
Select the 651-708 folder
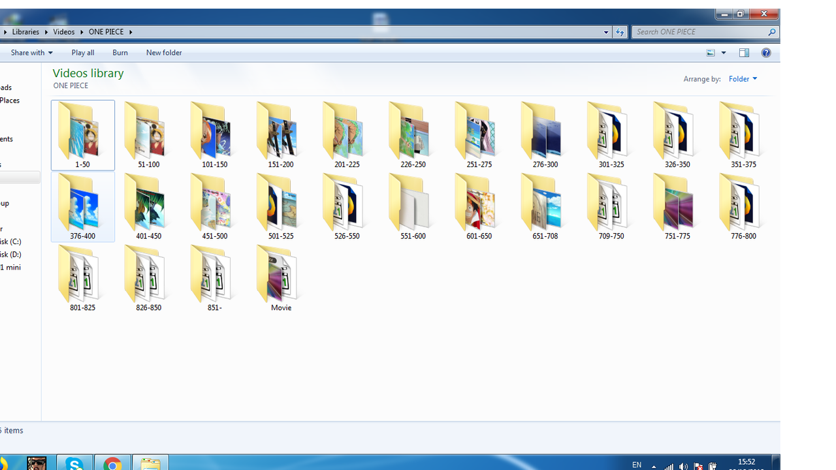pos(545,207)
